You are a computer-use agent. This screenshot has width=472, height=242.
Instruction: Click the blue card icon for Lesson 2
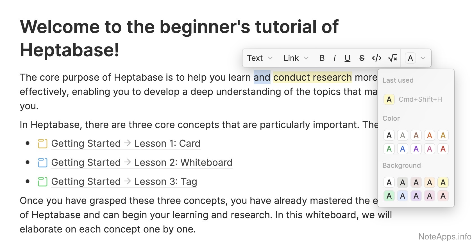(42, 163)
